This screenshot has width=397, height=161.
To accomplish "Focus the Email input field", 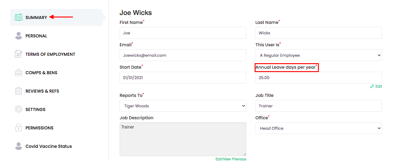I will [x=183, y=56].
